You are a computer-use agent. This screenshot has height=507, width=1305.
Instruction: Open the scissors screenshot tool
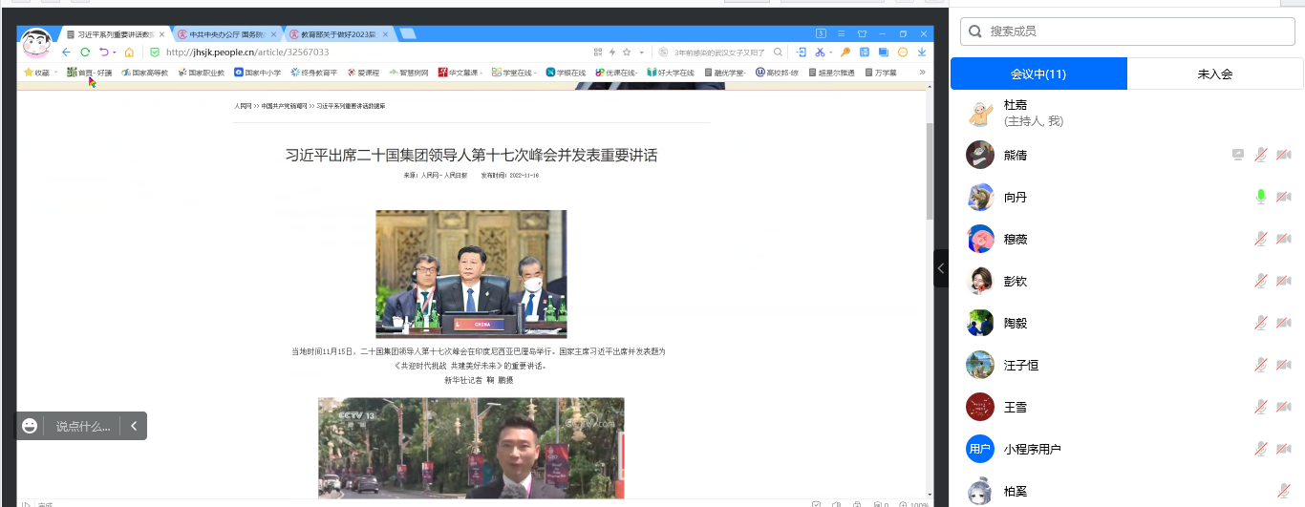pos(820,53)
